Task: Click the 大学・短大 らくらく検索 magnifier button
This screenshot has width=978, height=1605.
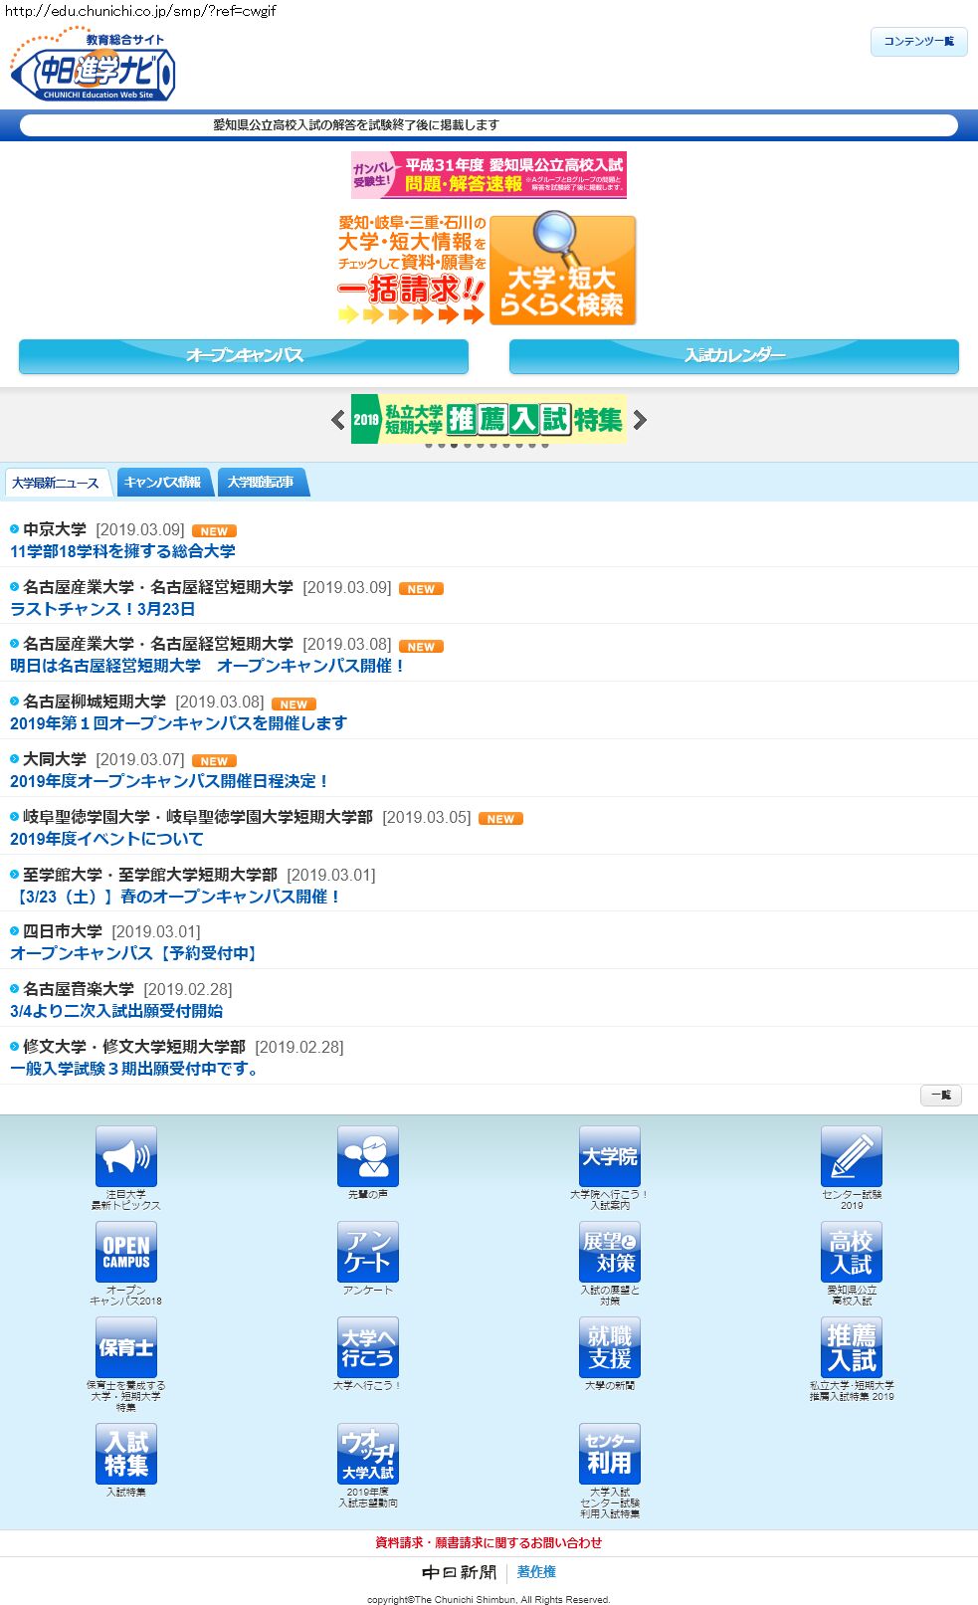Action: click(562, 269)
